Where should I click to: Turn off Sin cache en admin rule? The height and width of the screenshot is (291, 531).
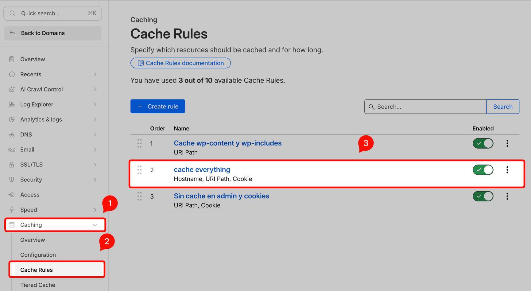(x=483, y=196)
